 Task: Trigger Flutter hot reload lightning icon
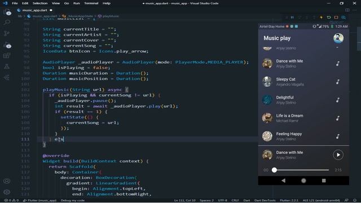coord(322,17)
